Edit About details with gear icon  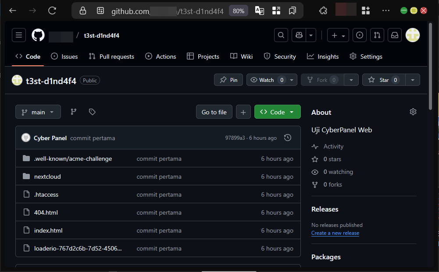pyautogui.click(x=413, y=112)
